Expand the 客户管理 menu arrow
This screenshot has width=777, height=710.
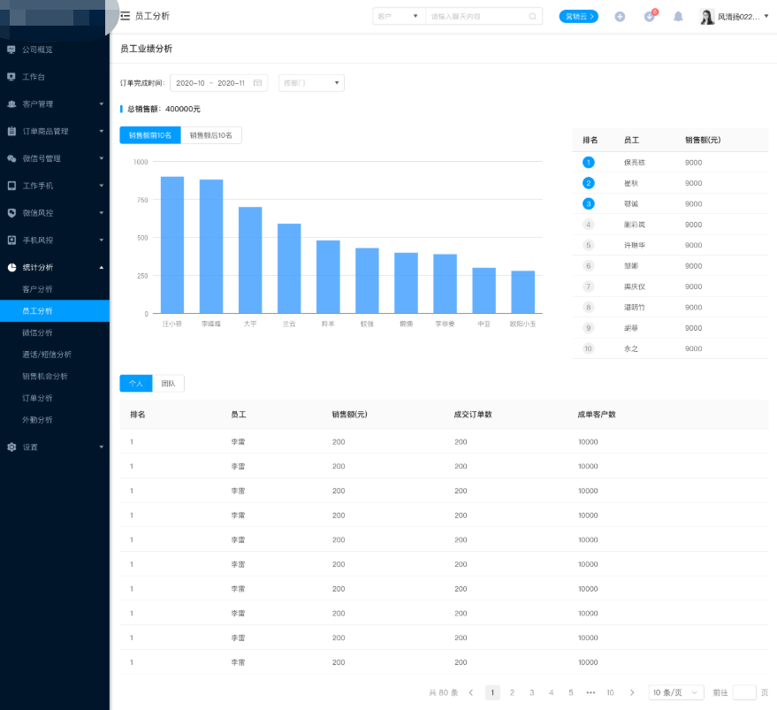(x=101, y=104)
